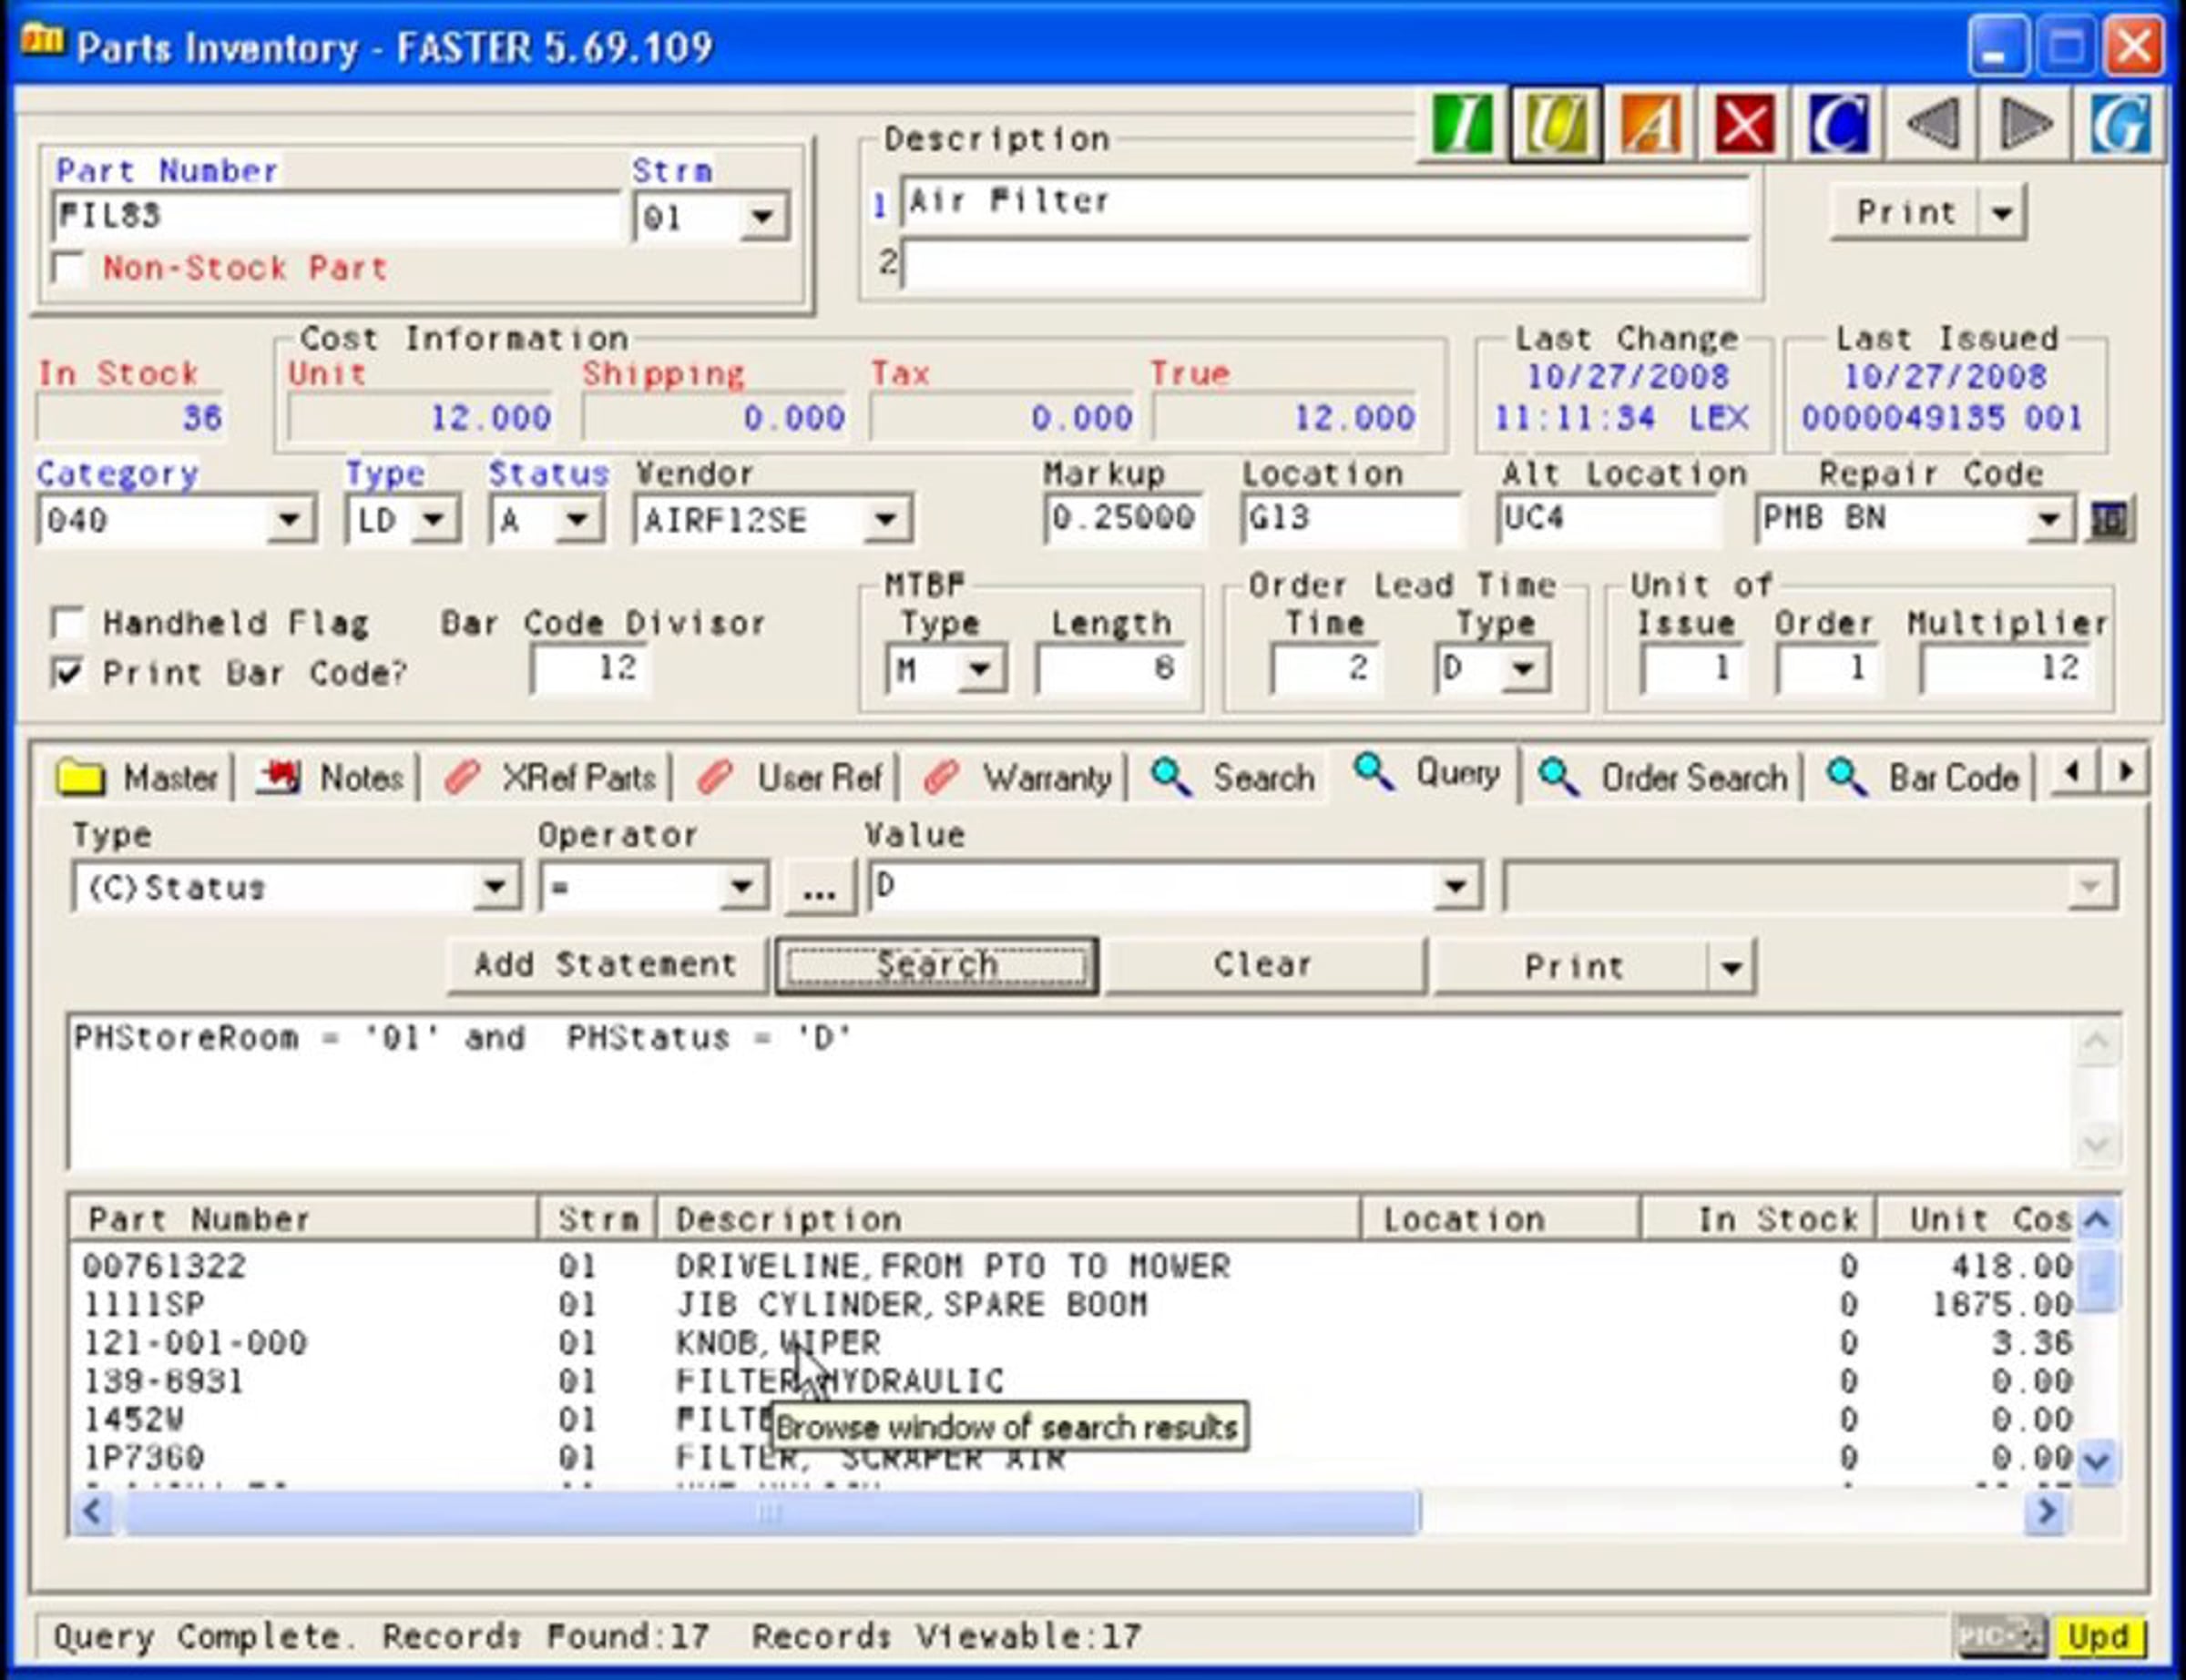Check the Non-Stock Part checkbox
The height and width of the screenshot is (1680, 2186).
click(x=69, y=268)
